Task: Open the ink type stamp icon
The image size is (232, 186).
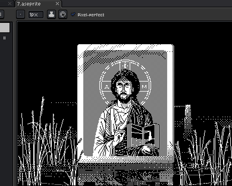Action: 51,14
